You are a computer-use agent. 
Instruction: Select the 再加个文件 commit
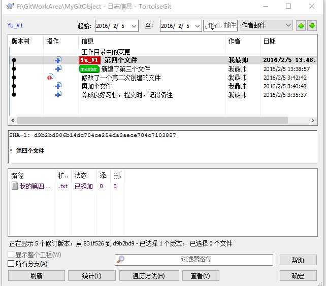pyautogui.click(x=163, y=86)
